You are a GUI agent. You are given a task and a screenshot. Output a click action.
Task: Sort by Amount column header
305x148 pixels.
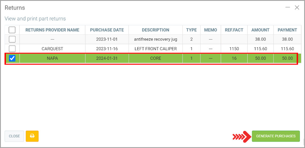[x=260, y=30]
